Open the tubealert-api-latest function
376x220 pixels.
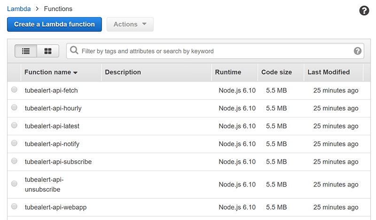[52, 126]
